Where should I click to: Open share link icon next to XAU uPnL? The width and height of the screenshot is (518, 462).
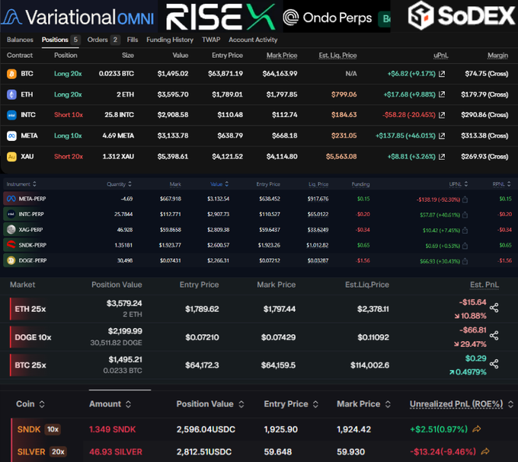tap(442, 157)
